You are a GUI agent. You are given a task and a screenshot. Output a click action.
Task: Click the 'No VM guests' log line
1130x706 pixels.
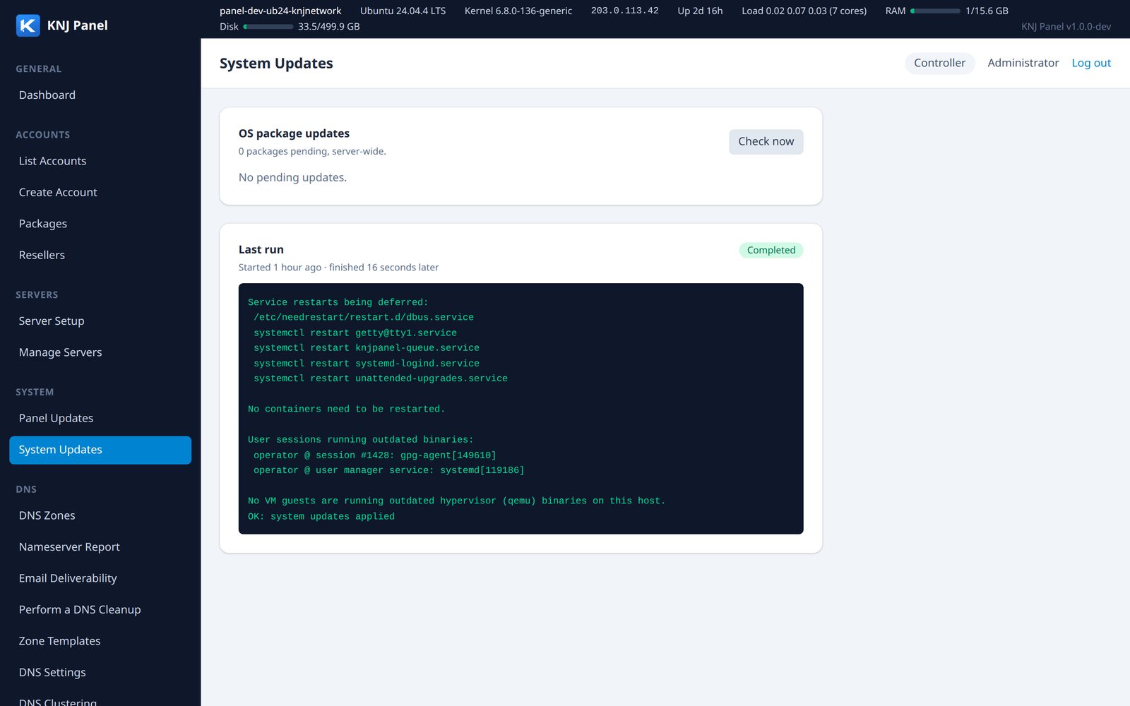pos(456,501)
